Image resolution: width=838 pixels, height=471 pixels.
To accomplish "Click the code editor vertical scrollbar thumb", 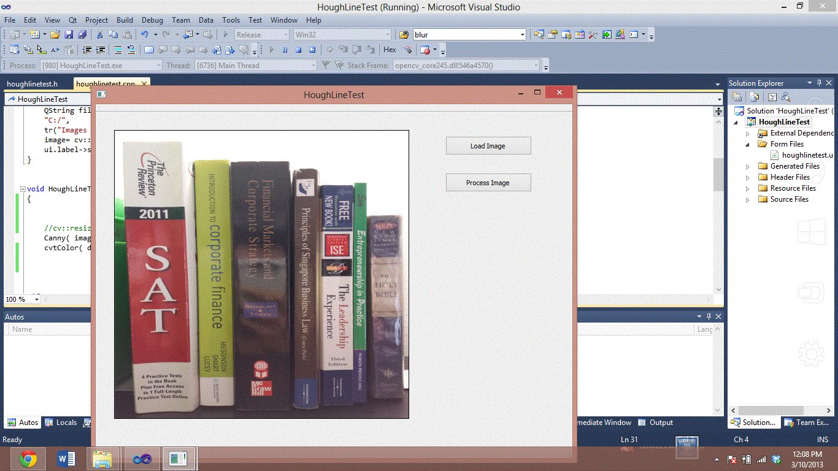I will [718, 174].
